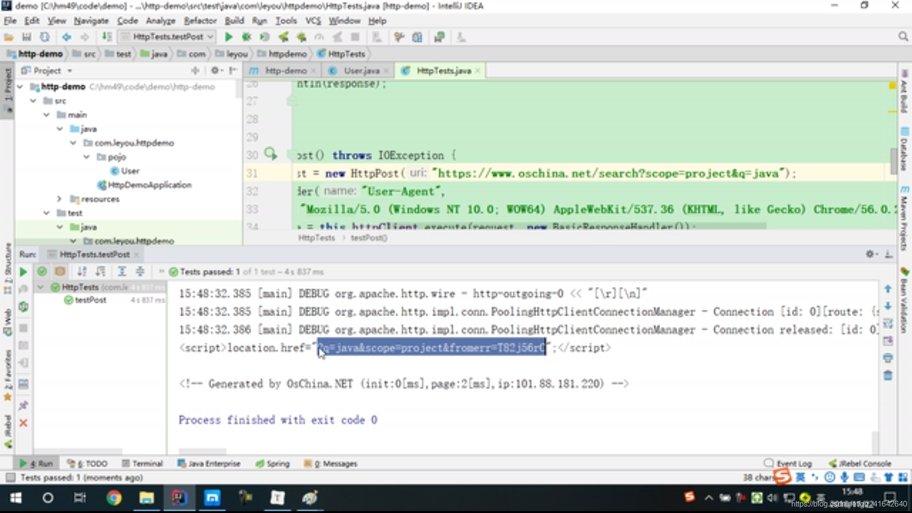Rerun the tests with the Run panel play icon
This screenshot has width=912, height=513.
click(x=23, y=272)
